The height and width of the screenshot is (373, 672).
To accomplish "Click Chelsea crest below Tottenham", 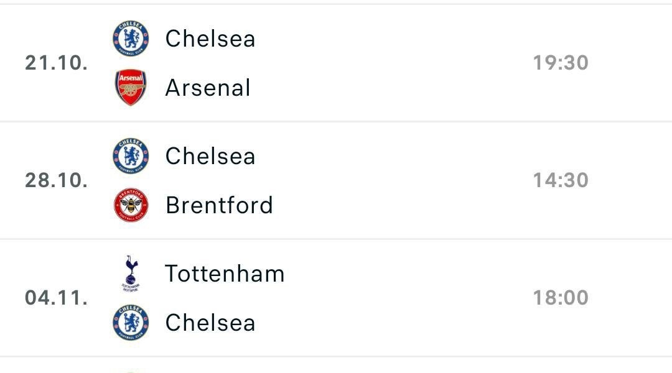I will pos(131,323).
